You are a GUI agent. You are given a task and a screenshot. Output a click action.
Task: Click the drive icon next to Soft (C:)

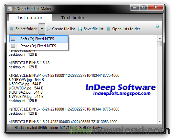pyautogui.click(x=13, y=39)
